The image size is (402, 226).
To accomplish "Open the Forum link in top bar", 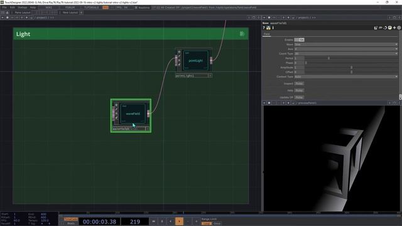I will coord(70,8).
